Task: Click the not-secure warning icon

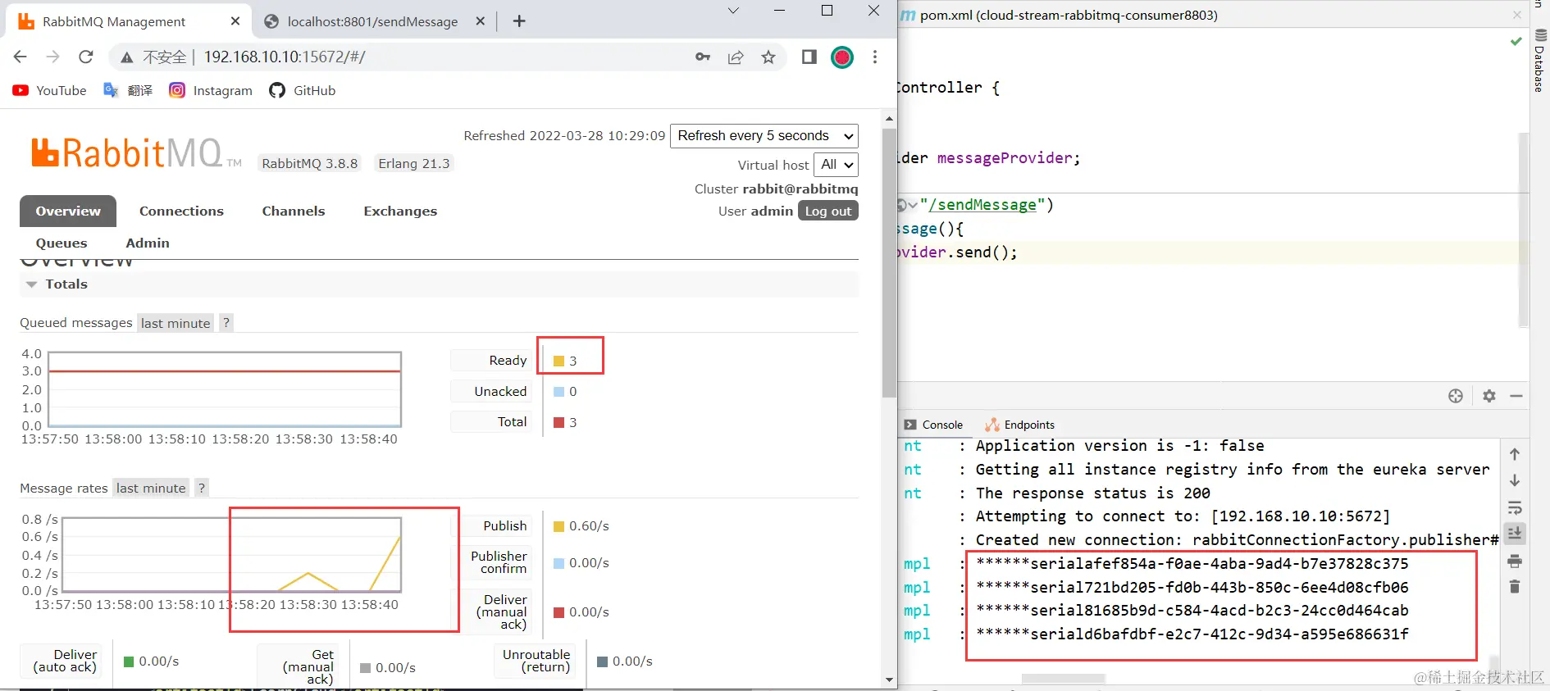Action: click(126, 57)
